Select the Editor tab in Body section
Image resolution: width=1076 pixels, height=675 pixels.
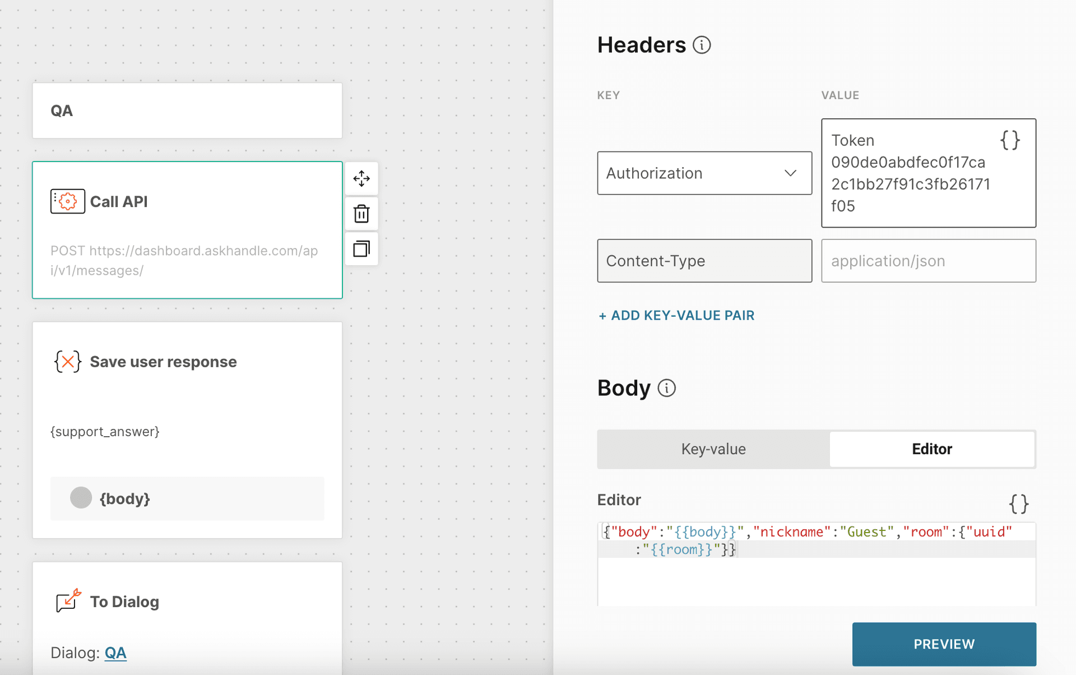pos(931,449)
